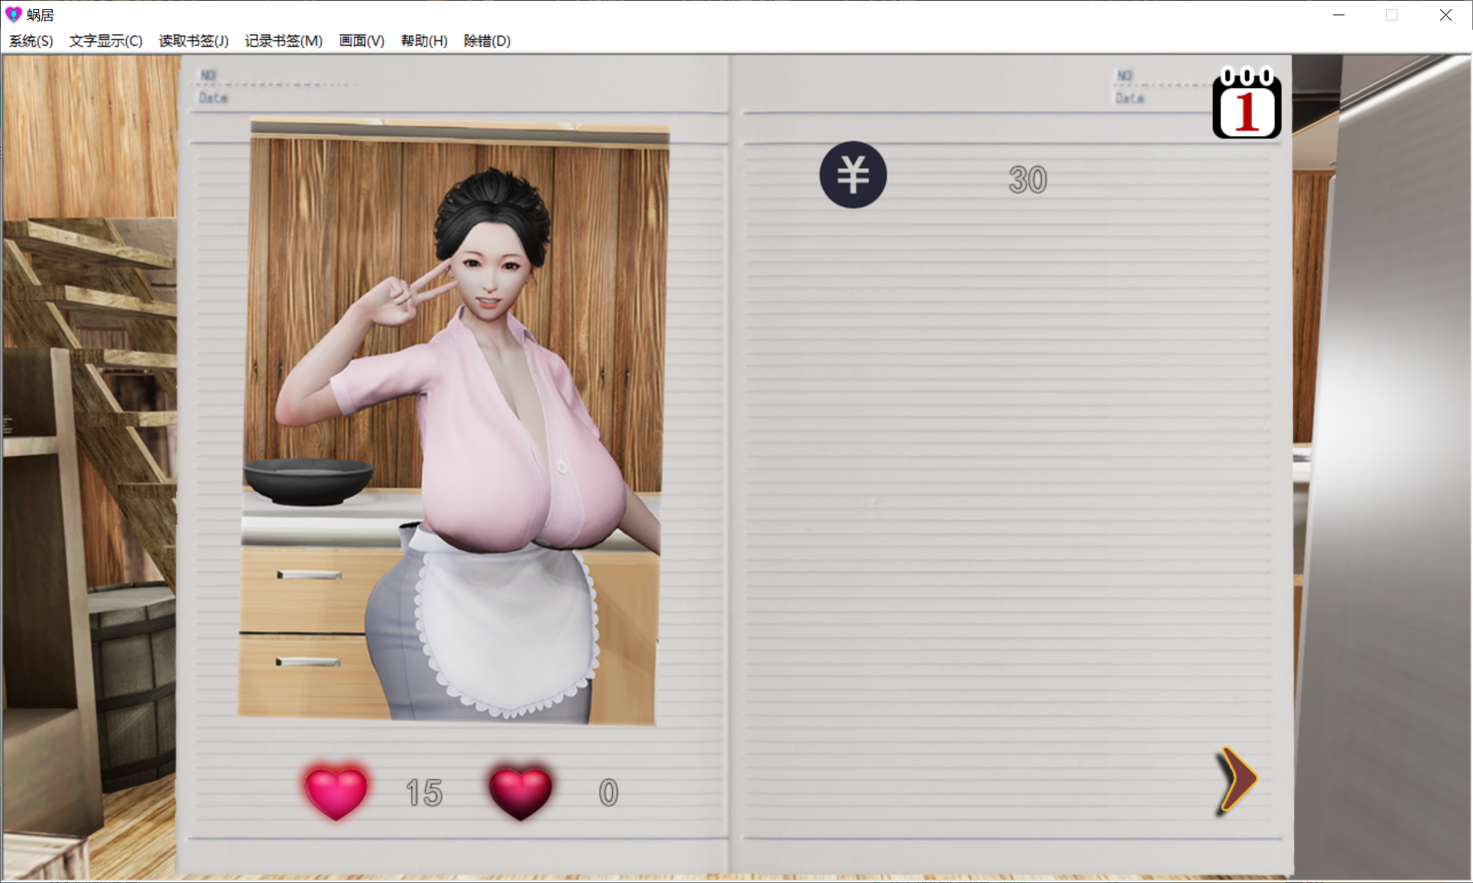Viewport: 1473px width, 883px height.
Task: Open the 系统(S) menu
Action: [x=31, y=41]
